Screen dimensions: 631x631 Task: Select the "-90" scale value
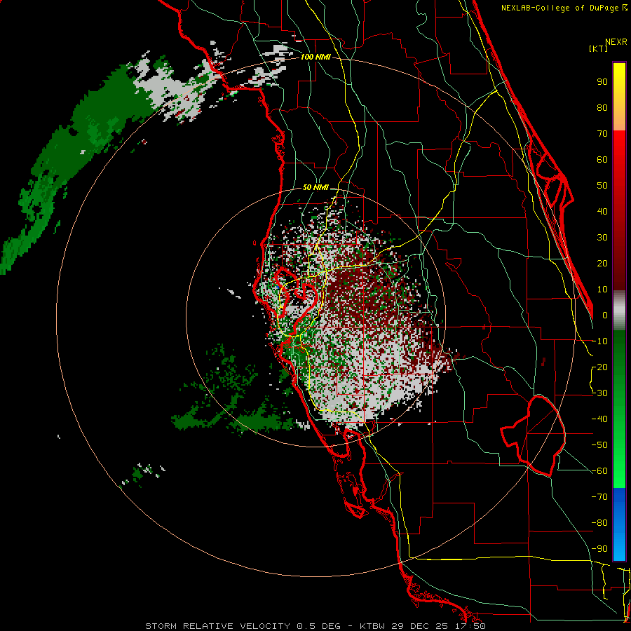click(x=599, y=549)
